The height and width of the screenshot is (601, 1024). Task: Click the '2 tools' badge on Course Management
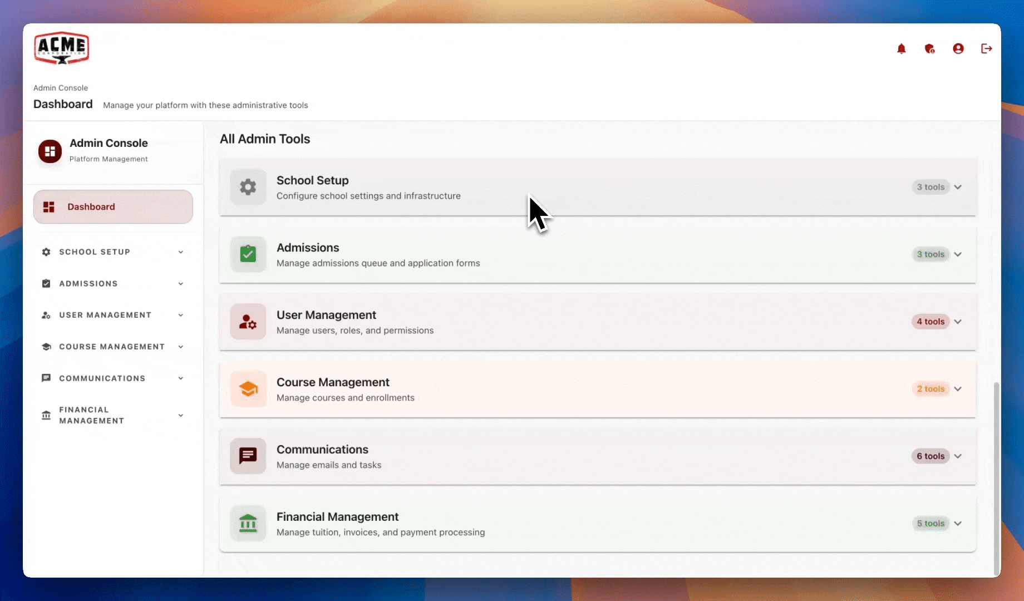pos(931,389)
